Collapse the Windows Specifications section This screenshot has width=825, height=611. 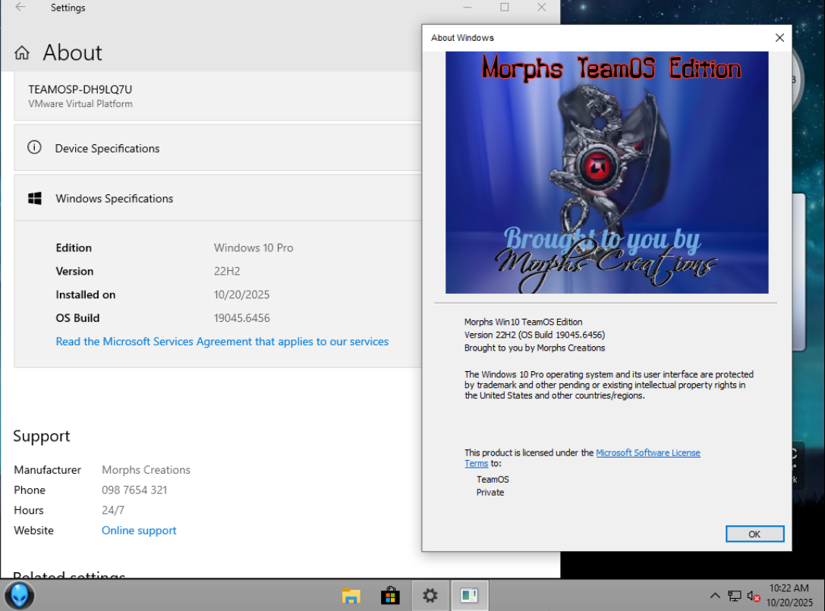coord(218,198)
